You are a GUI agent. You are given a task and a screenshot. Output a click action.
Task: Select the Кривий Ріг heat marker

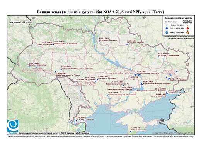[x=123, y=85]
